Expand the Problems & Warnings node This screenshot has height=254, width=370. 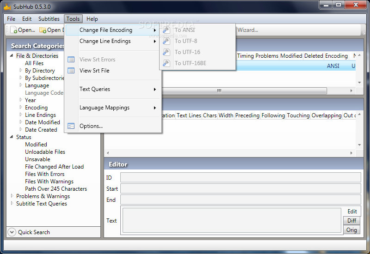pyautogui.click(x=12, y=196)
